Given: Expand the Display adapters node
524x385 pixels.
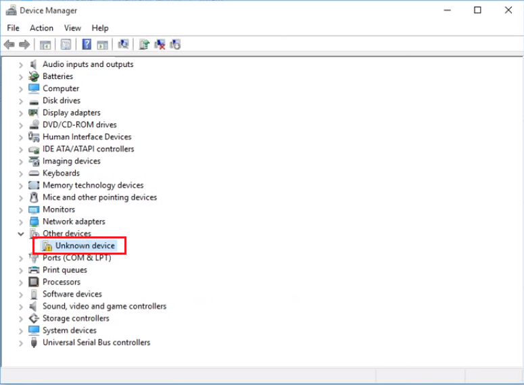Looking at the screenshot, I should [21, 113].
